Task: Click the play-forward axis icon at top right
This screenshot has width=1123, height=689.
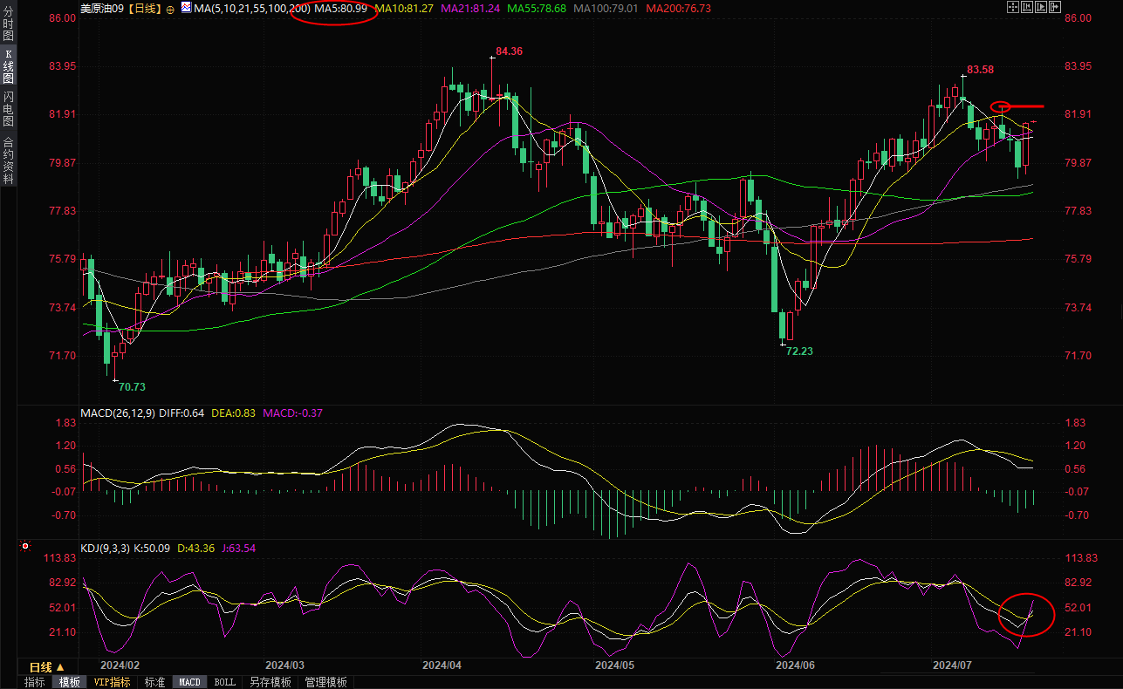Action: pyautogui.click(x=1041, y=8)
